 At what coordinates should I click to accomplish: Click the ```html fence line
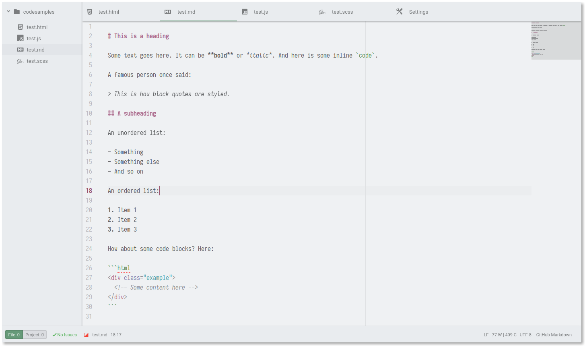tap(119, 268)
